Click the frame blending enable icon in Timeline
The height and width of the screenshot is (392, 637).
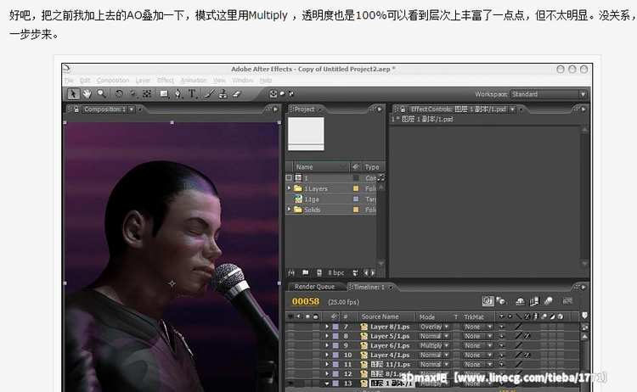coord(534,301)
